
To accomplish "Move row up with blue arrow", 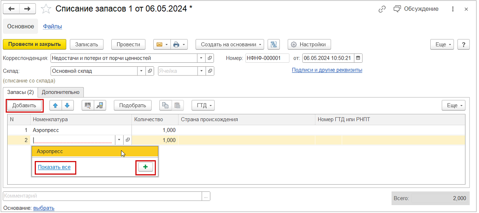I will (55, 106).
